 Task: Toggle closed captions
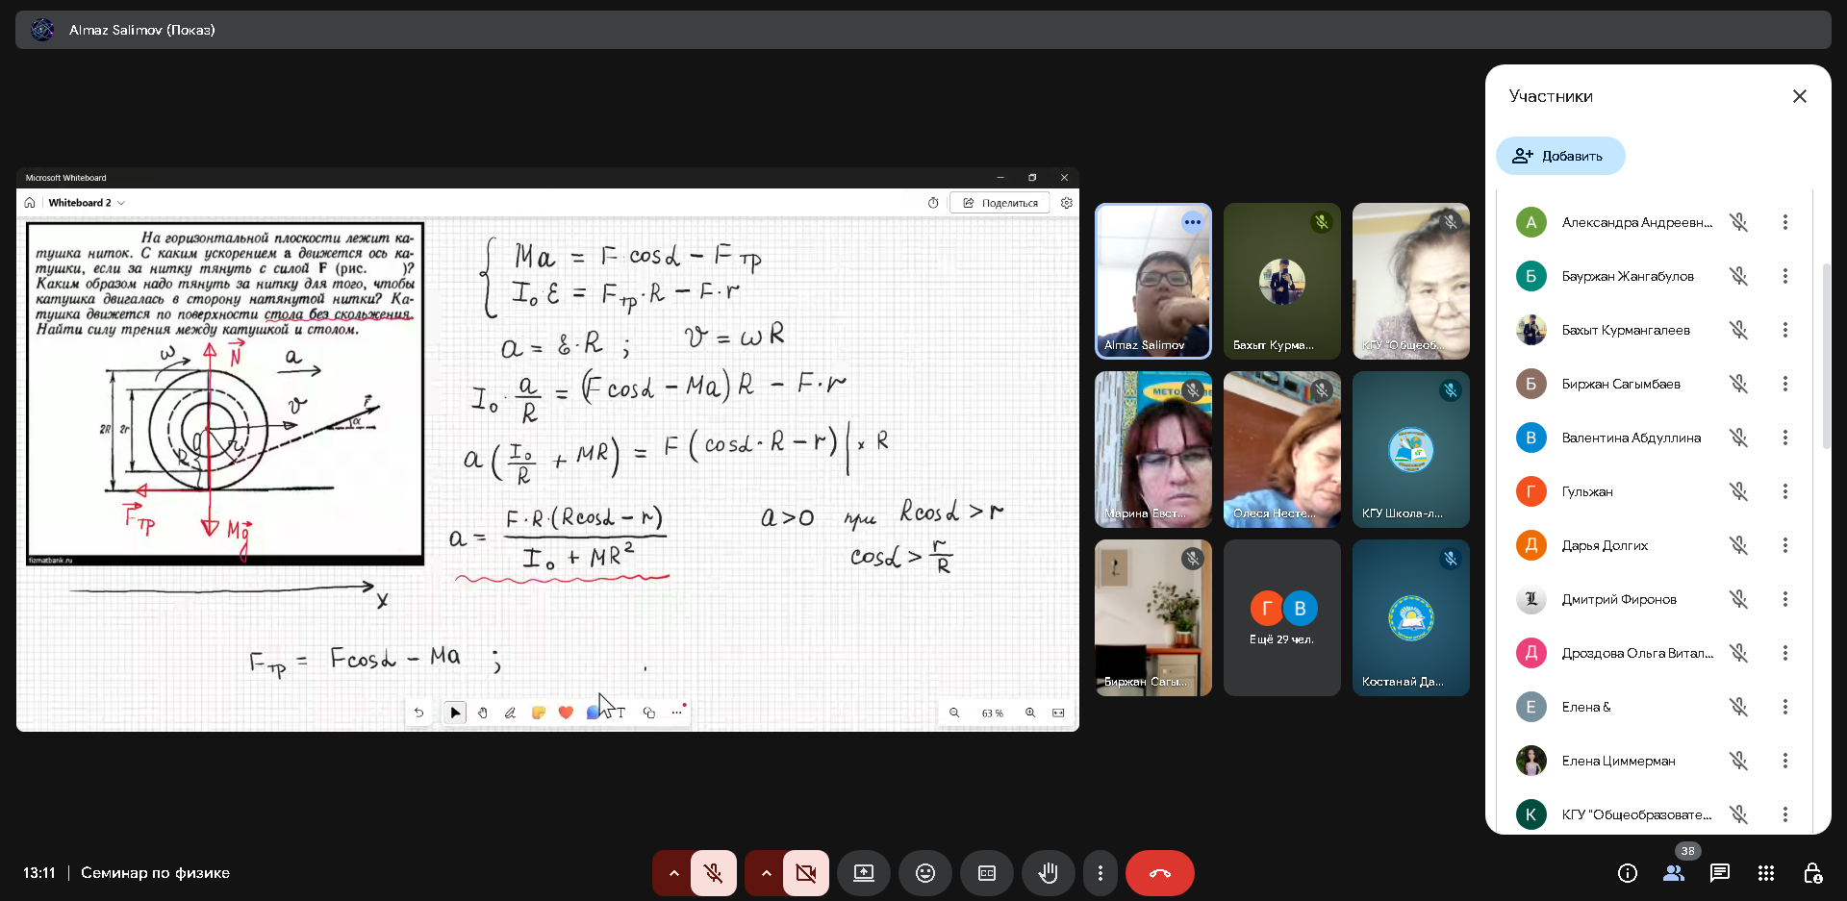[986, 873]
